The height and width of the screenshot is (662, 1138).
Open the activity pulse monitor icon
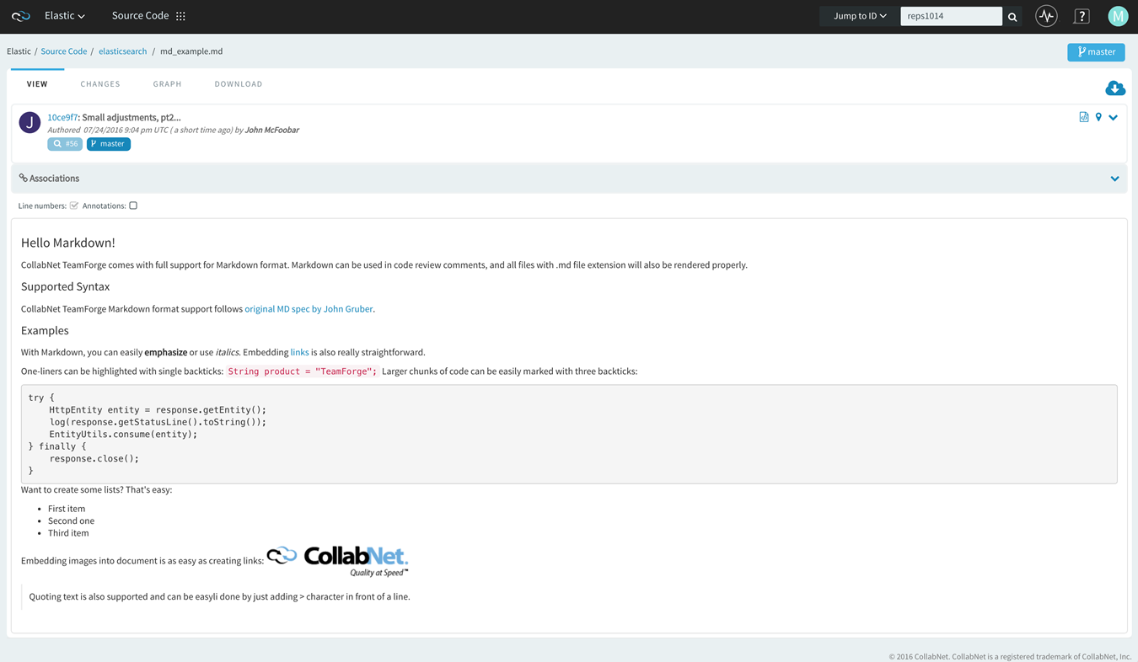1046,16
